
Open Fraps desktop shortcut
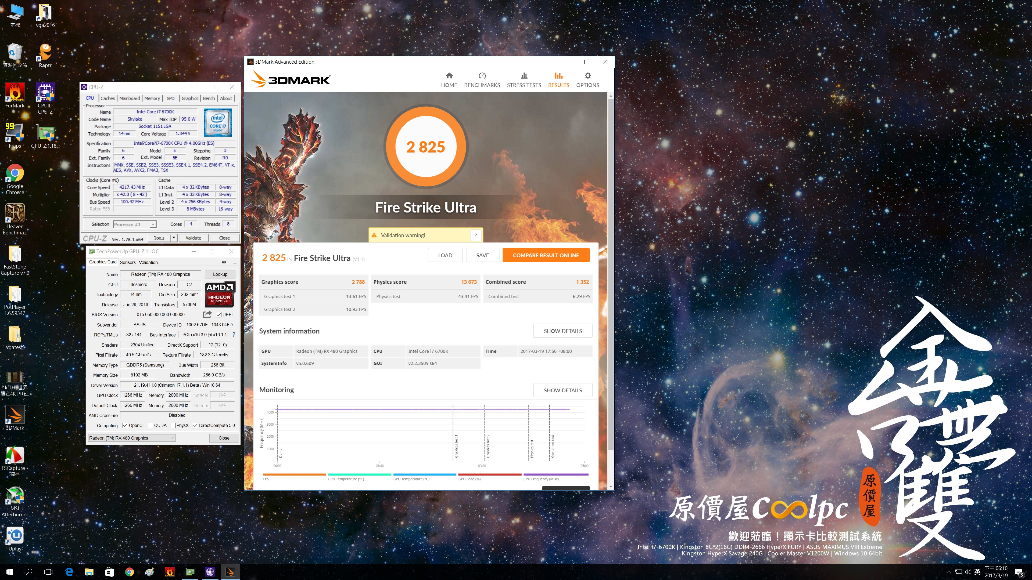click(15, 136)
